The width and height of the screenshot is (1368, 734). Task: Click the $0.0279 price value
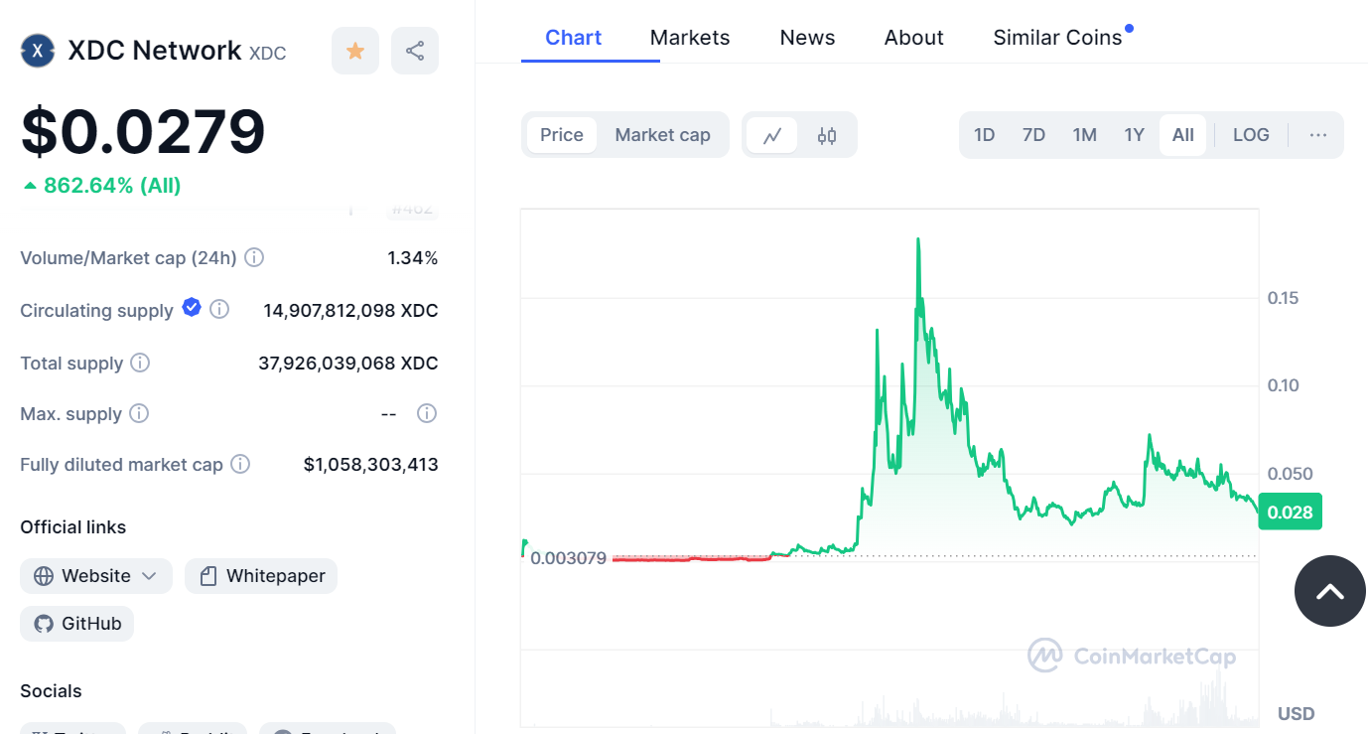click(143, 130)
